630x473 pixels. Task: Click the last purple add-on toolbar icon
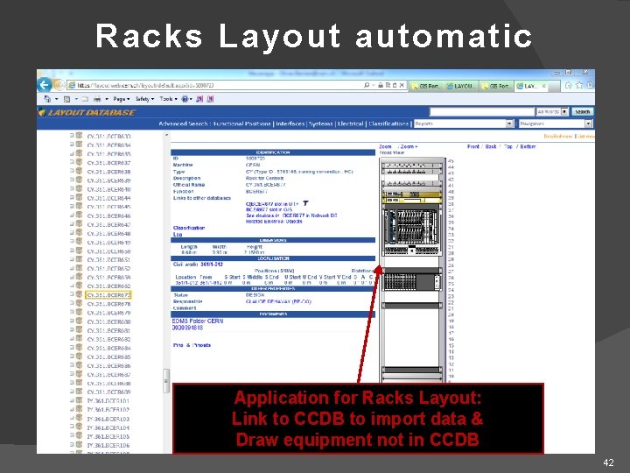click(210, 99)
